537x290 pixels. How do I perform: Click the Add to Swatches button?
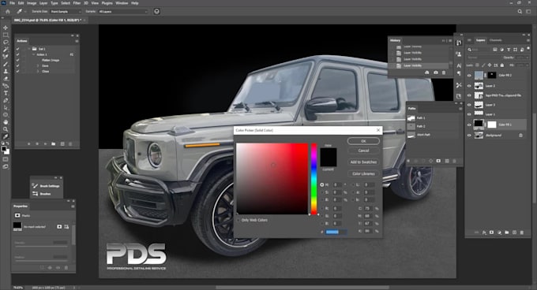coord(363,162)
